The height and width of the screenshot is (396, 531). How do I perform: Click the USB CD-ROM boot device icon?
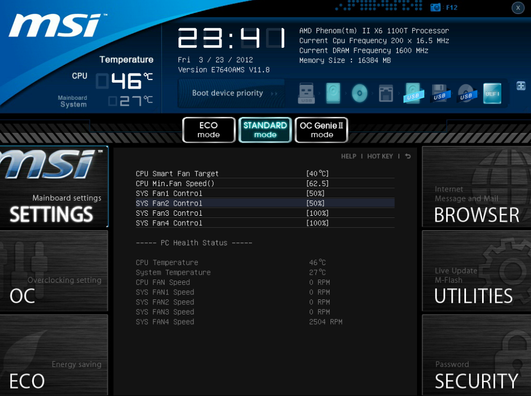point(465,93)
